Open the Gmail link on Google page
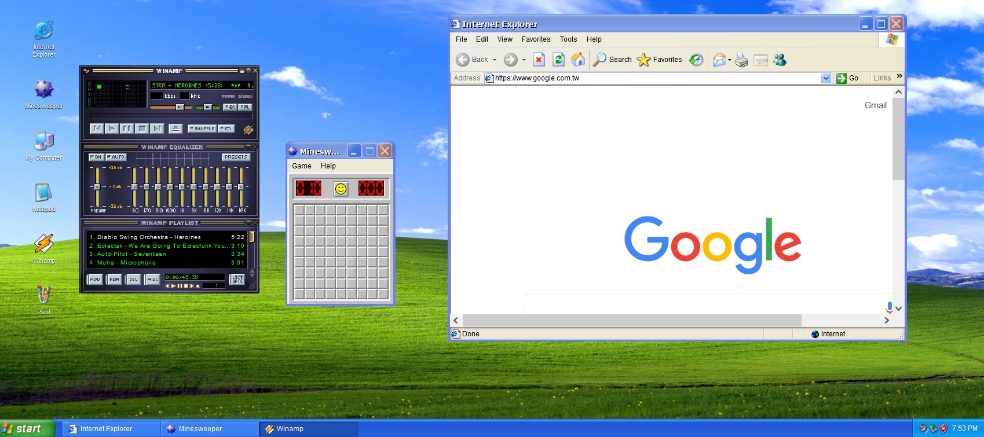This screenshot has height=437, width=984. tap(876, 105)
